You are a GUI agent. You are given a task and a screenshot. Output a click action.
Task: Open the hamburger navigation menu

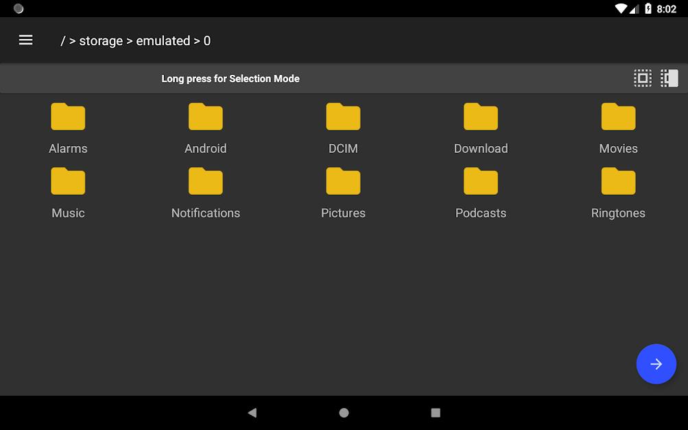[x=25, y=40]
